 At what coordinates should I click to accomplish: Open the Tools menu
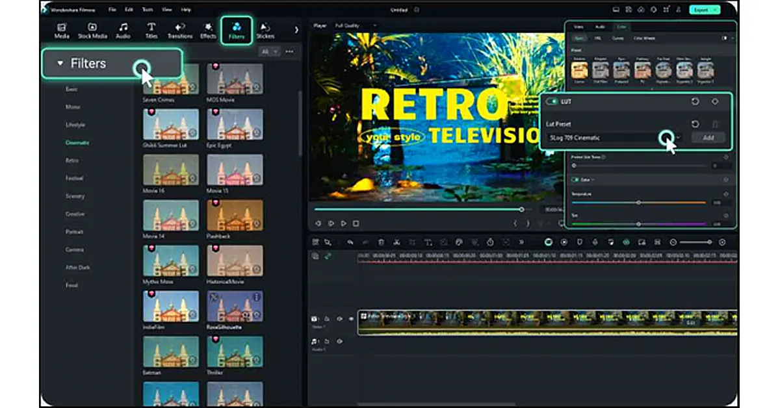(148, 10)
